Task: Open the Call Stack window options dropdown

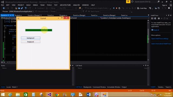Action: pos(144,65)
